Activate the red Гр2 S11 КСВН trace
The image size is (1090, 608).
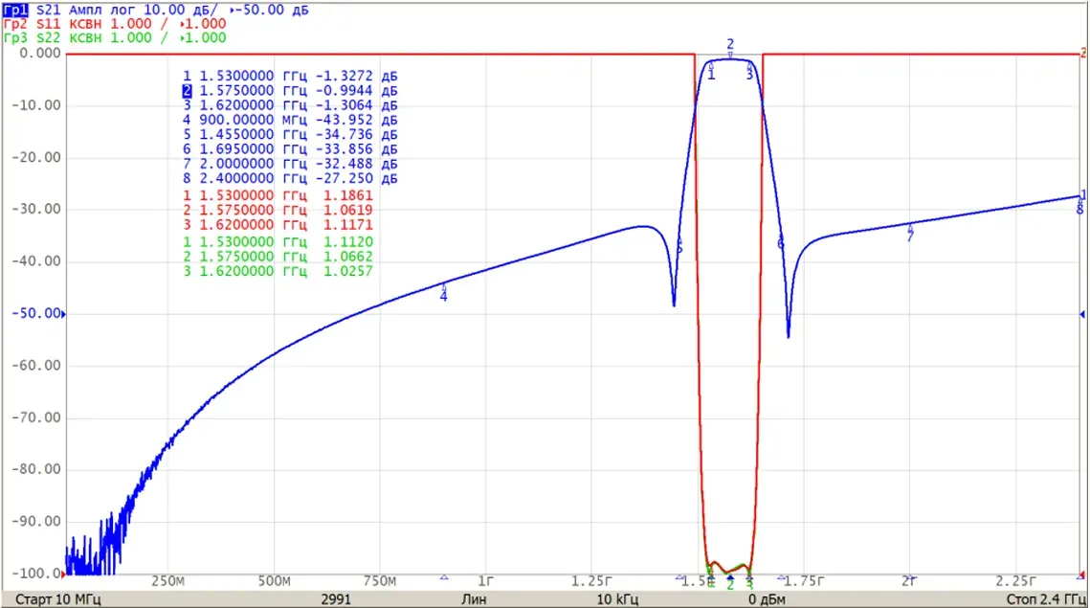point(115,24)
